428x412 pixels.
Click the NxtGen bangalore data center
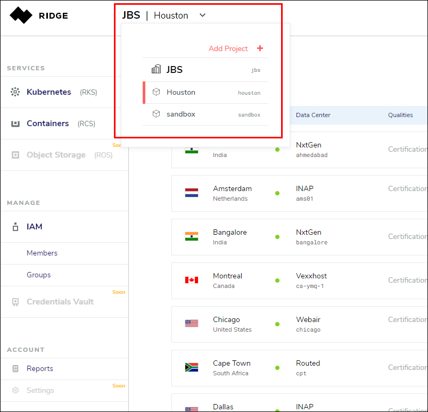pos(312,237)
